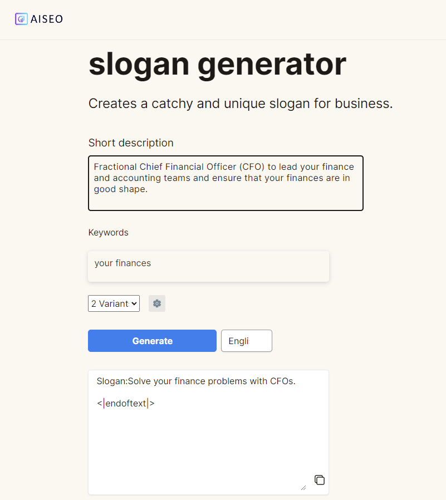Click the "Creates a catchy and unique slogan" subtitle
This screenshot has width=446, height=500.
(241, 104)
